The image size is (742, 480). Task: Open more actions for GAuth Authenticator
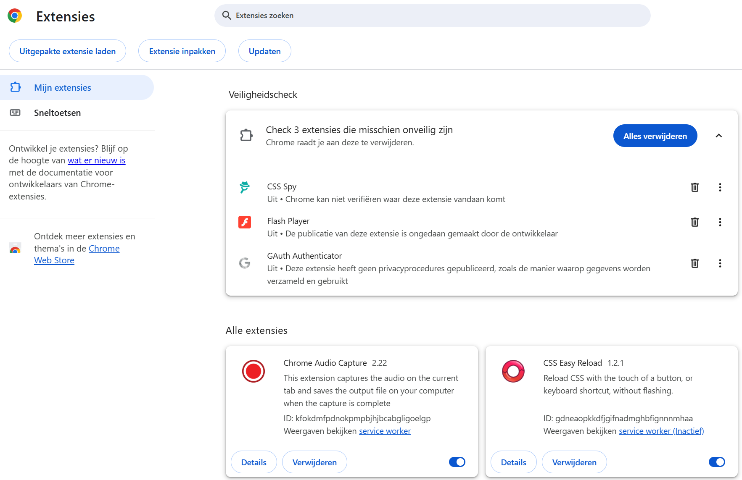coord(720,263)
